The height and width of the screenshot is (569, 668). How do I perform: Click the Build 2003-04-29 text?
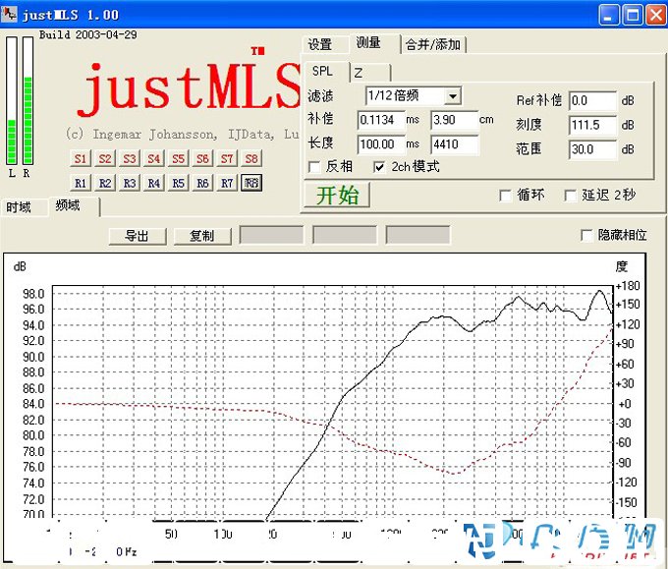point(88,34)
